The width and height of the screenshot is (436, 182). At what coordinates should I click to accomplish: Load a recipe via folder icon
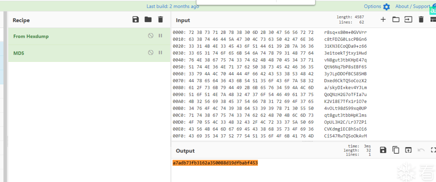[x=148, y=20]
